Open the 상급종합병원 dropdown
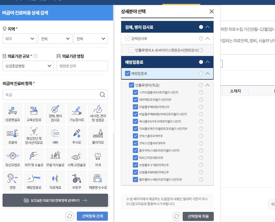This screenshot has width=275, height=222. tap(28, 66)
